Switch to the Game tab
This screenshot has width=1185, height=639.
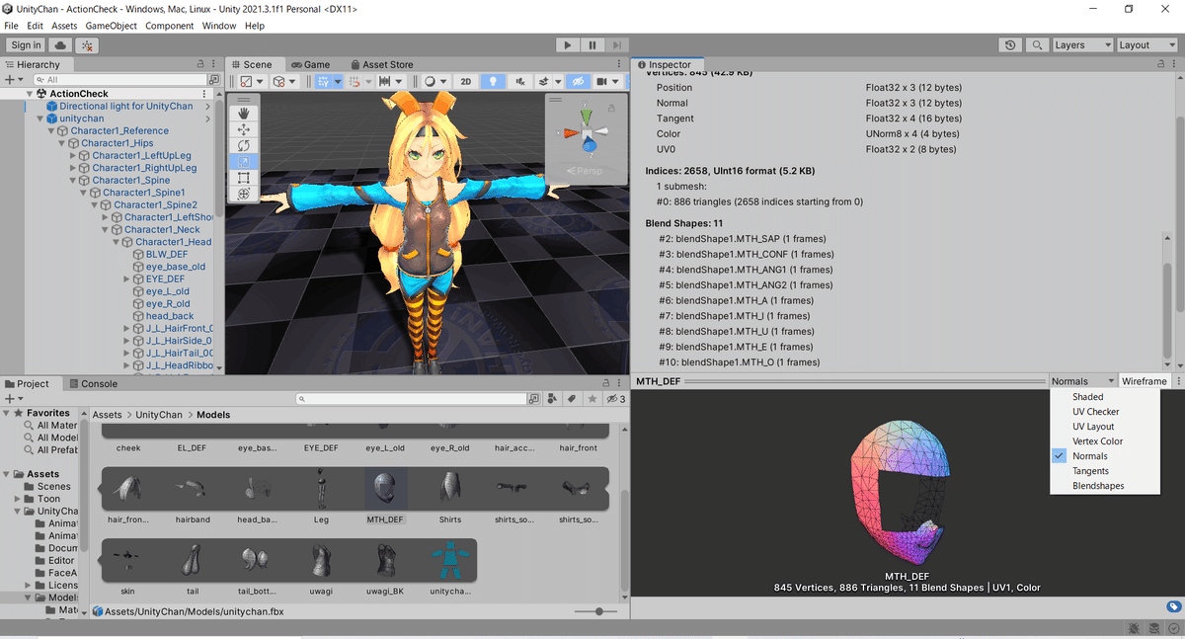(309, 64)
